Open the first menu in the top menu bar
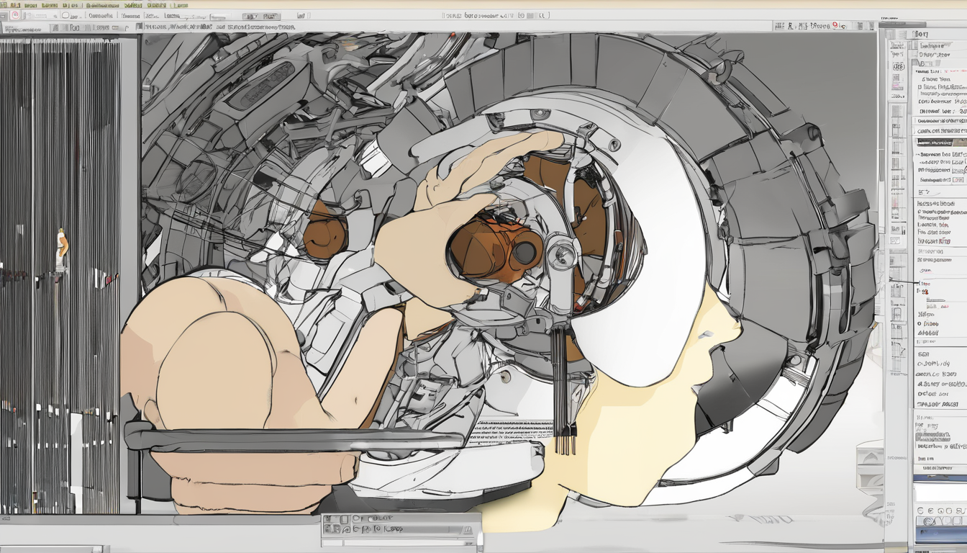The width and height of the screenshot is (967, 553). click(x=12, y=4)
